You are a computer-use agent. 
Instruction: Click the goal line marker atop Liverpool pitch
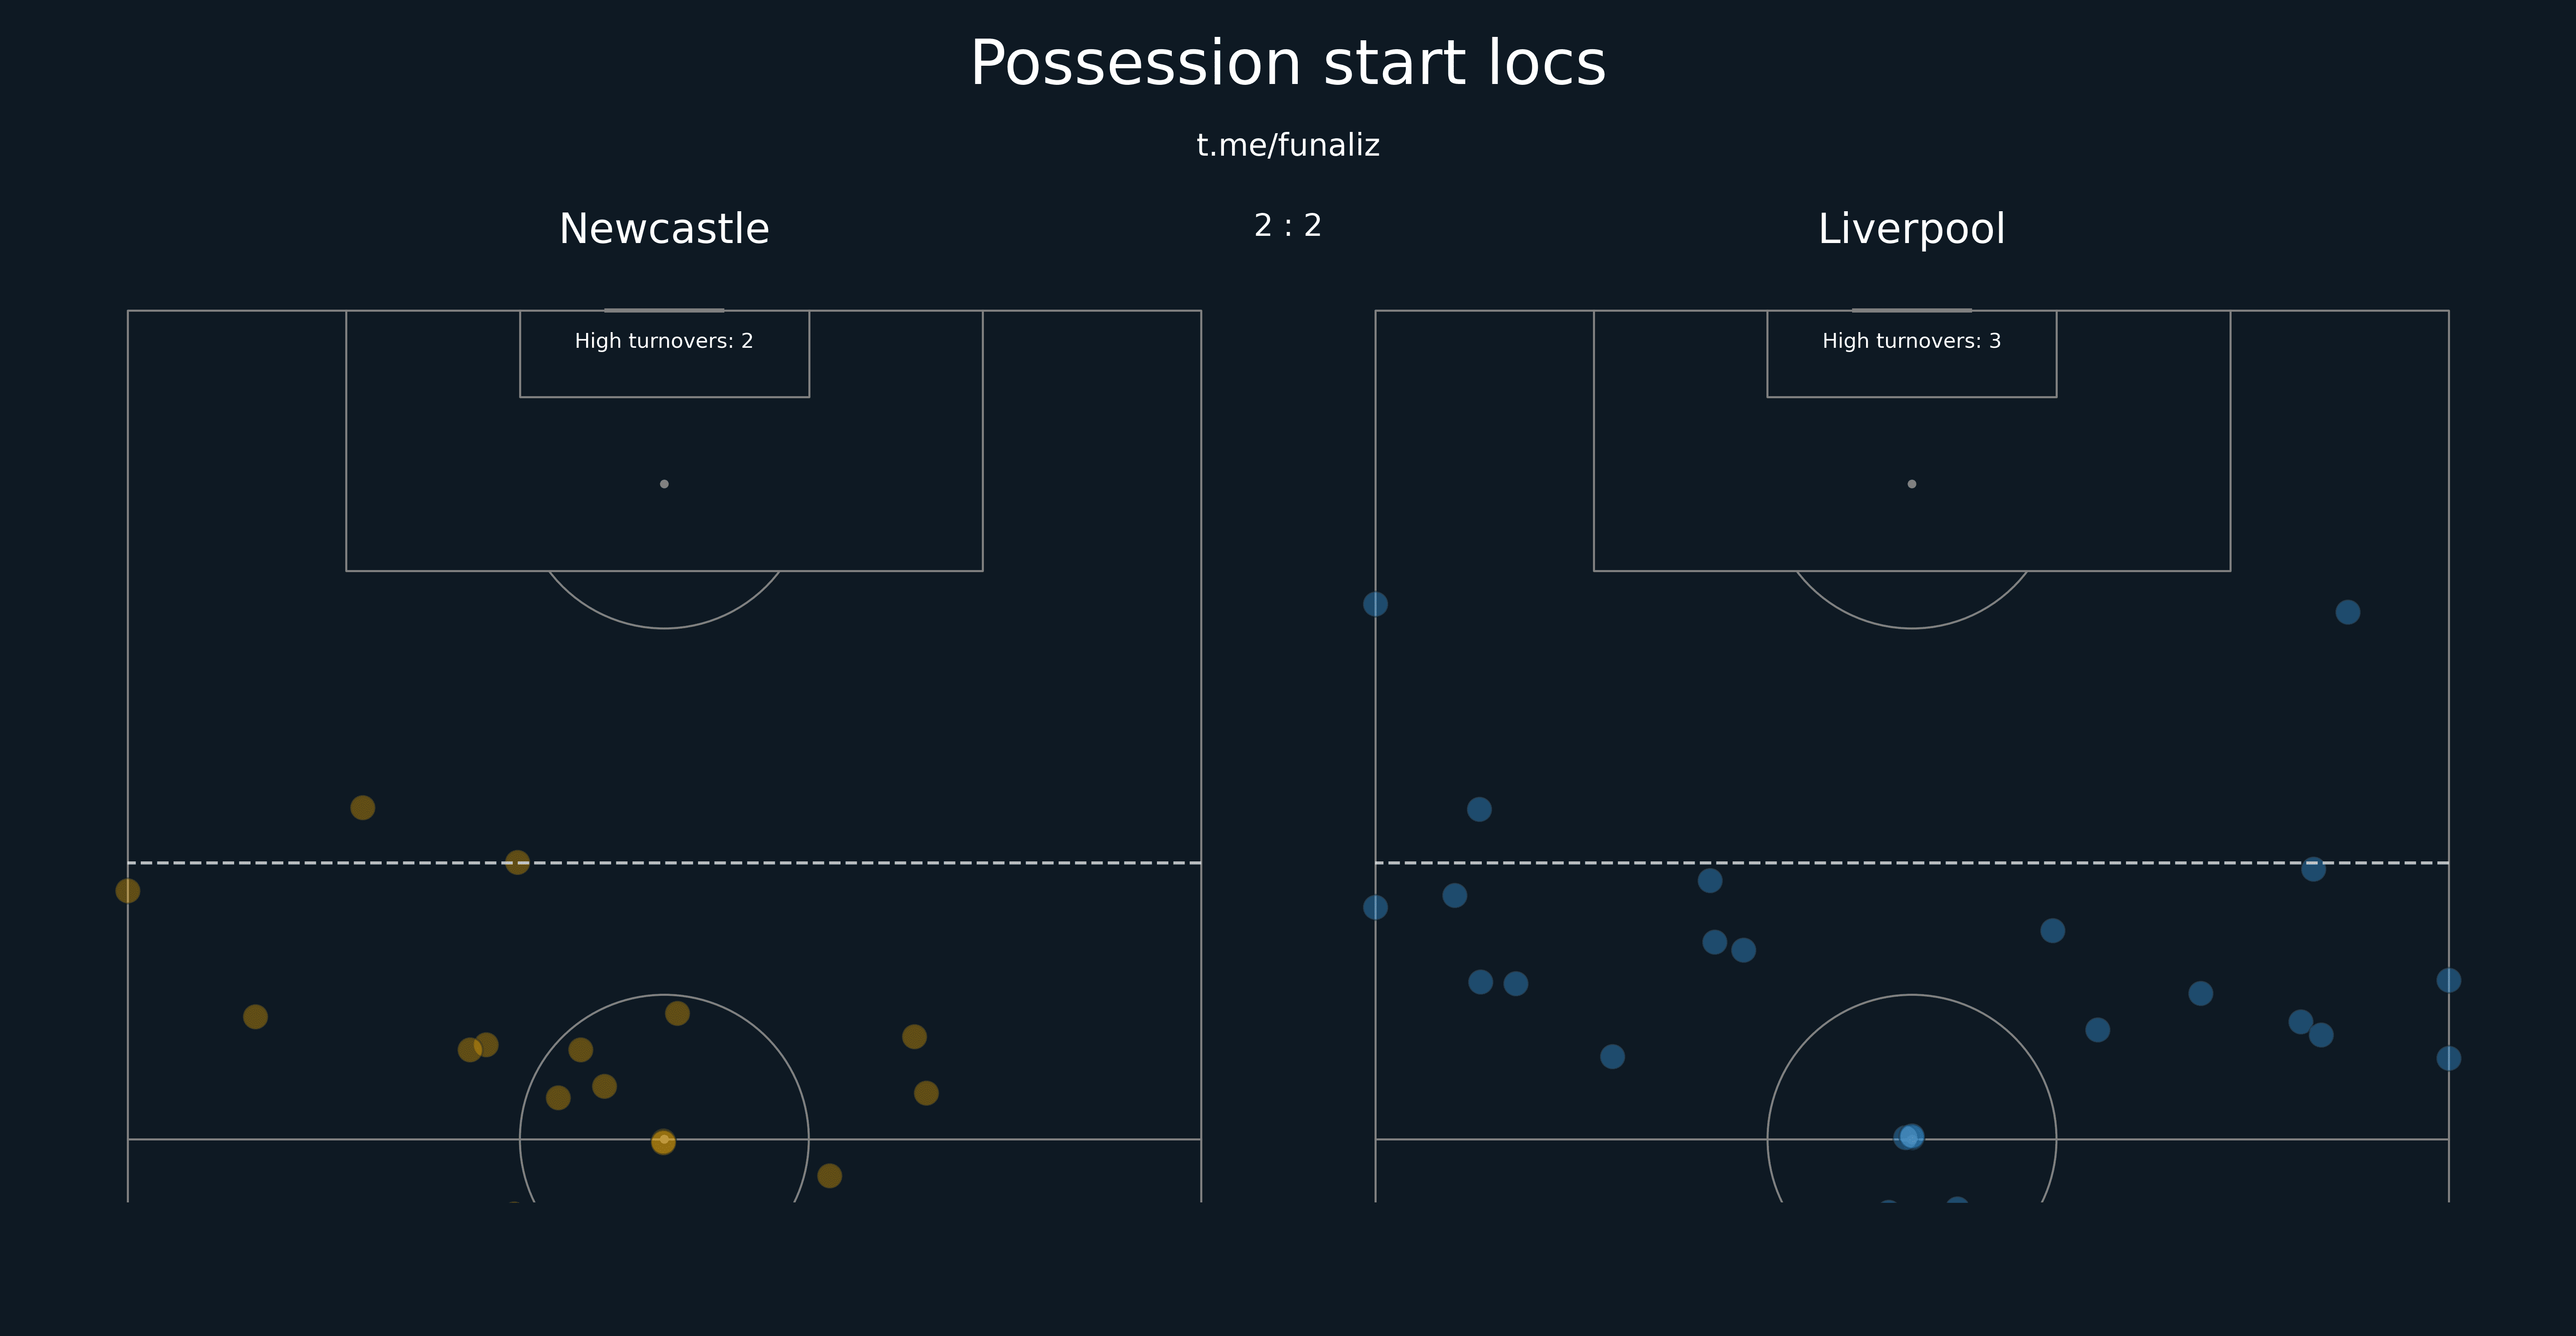coord(1912,310)
